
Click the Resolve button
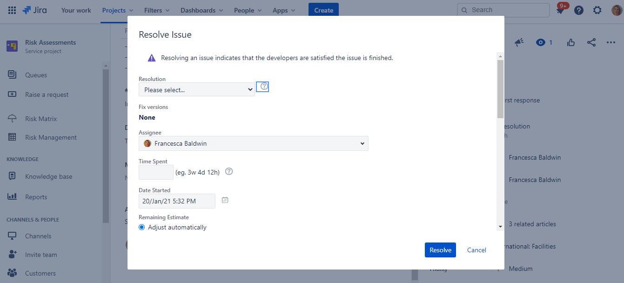[440, 250]
